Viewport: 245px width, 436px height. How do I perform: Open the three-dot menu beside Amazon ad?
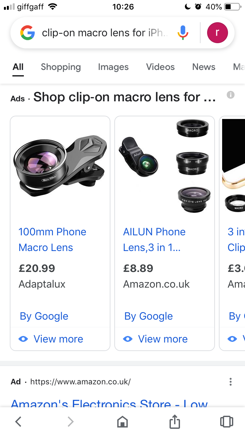(x=231, y=381)
